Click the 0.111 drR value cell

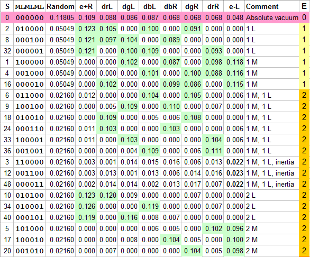(x=213, y=151)
